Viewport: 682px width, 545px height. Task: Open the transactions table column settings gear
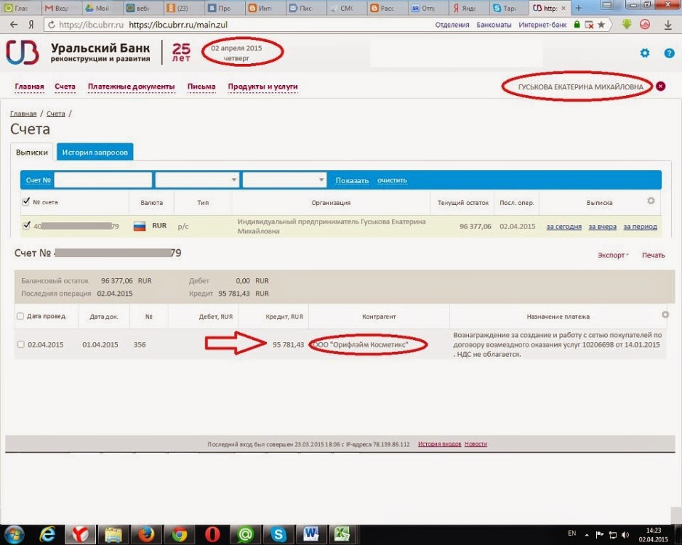(x=665, y=314)
